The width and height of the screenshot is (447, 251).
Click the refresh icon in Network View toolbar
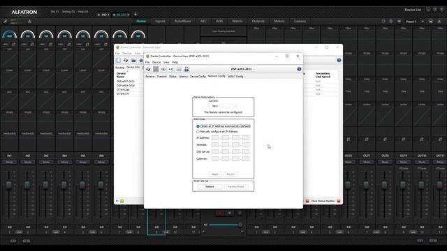coord(126,61)
